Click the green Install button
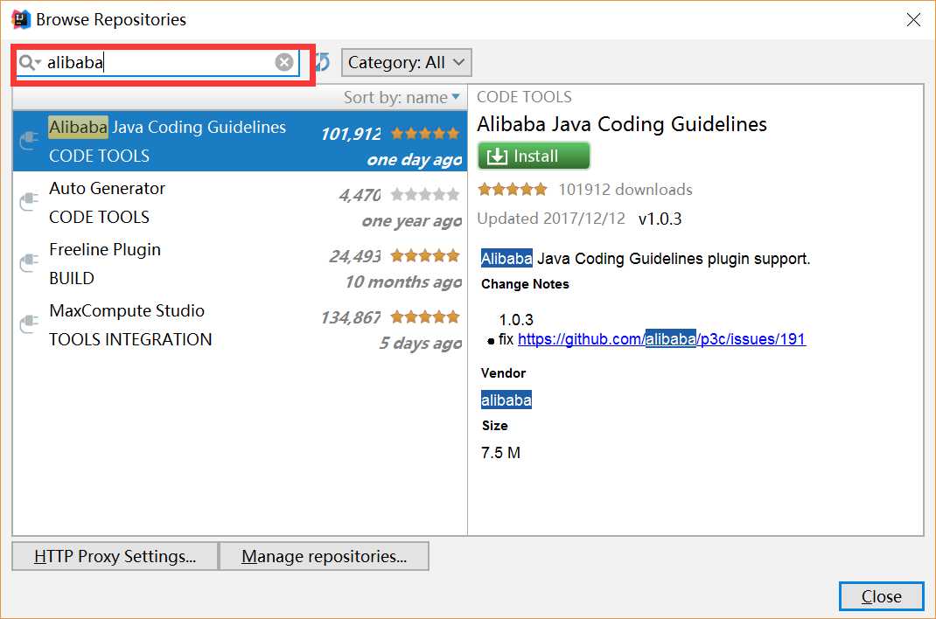The height and width of the screenshot is (619, 936). 534,156
